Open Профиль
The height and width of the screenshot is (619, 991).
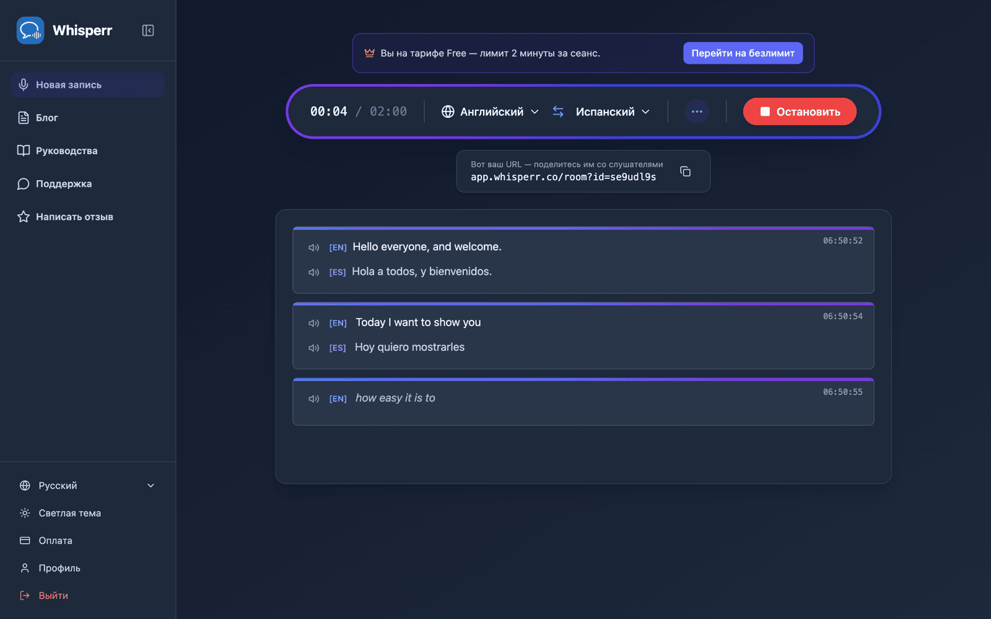87,568
